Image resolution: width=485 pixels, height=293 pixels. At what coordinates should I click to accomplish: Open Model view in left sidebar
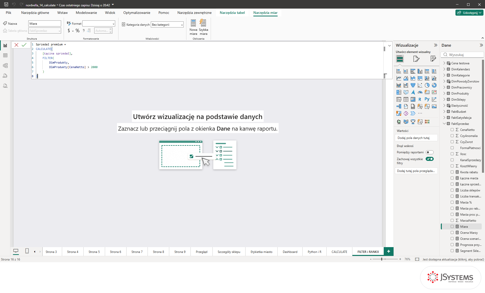pos(5,66)
